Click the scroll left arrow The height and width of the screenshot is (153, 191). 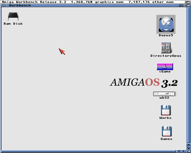(179, 151)
